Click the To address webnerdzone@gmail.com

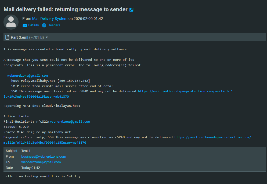tap(41, 162)
